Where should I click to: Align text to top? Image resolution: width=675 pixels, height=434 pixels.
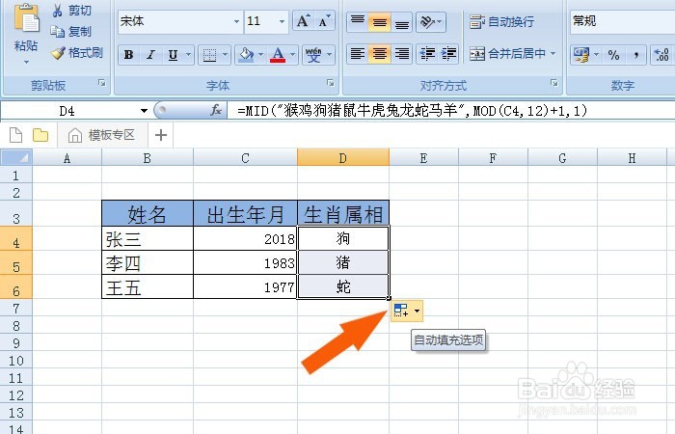tap(358, 21)
